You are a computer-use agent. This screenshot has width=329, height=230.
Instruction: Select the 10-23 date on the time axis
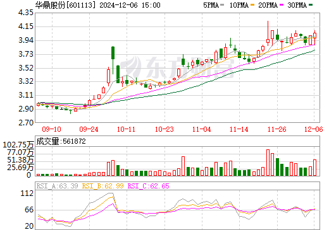point(164,129)
